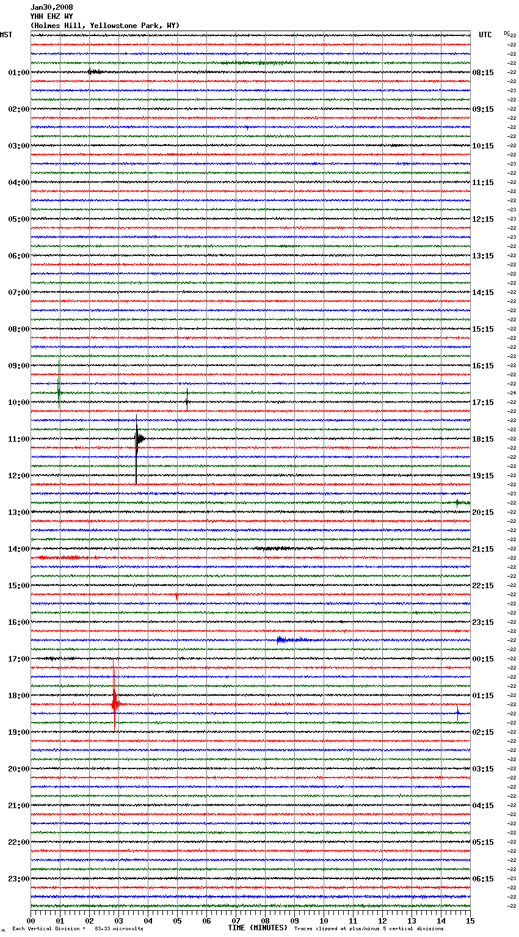Click the 06:15 UTC time label
The width and height of the screenshot is (519, 937).
point(483,879)
